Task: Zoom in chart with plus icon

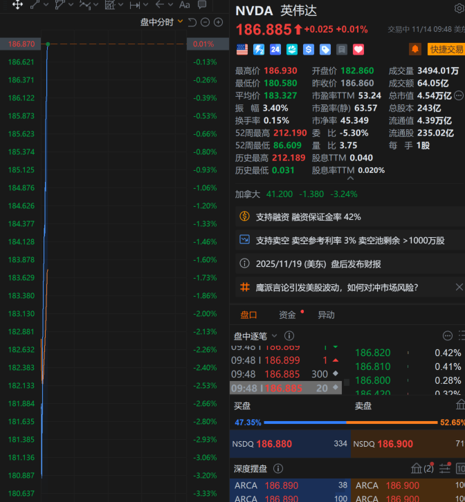Action: click(x=219, y=22)
